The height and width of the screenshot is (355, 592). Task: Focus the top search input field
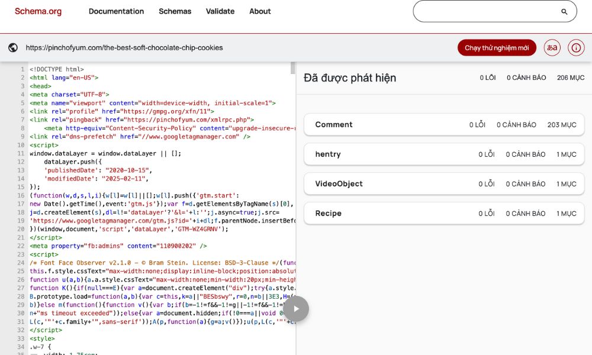[x=485, y=11]
